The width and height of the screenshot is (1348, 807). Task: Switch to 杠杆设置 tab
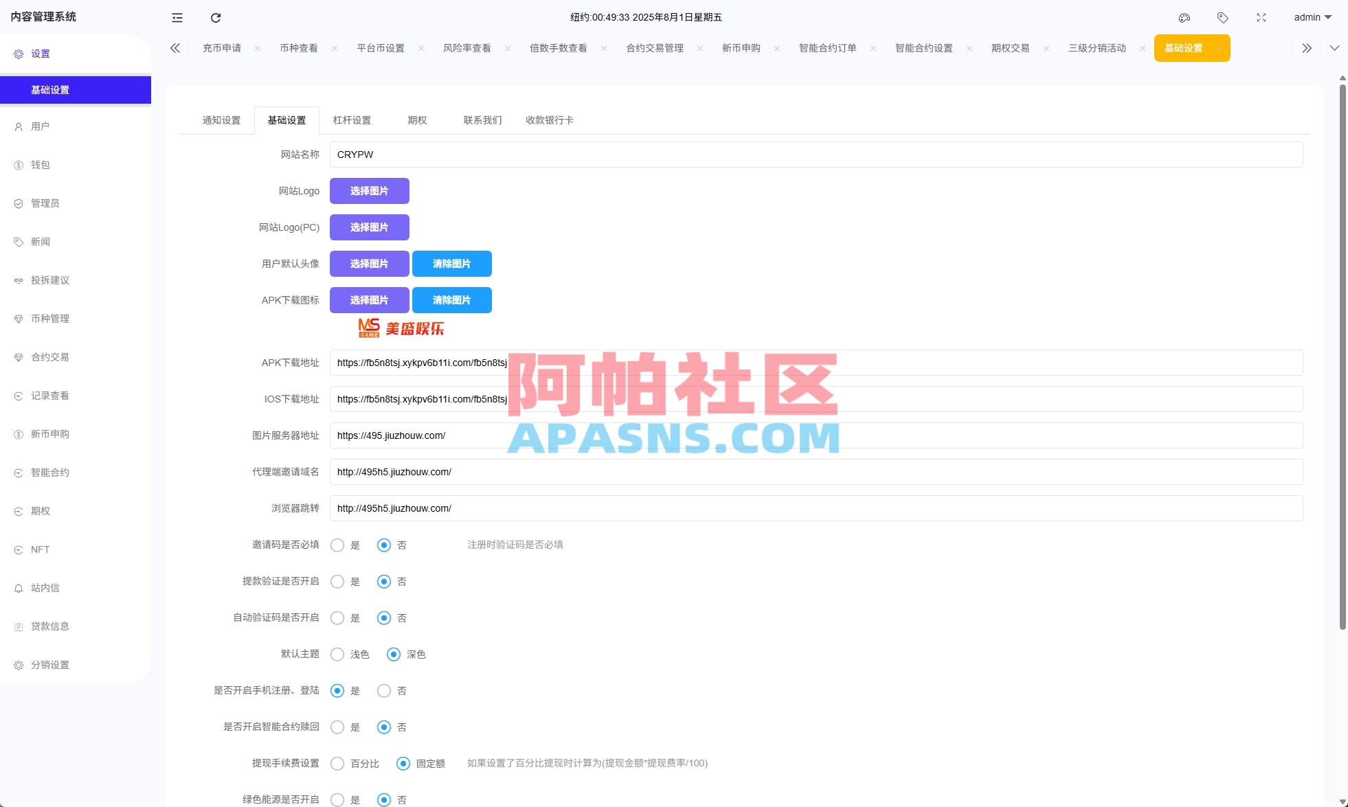(352, 120)
